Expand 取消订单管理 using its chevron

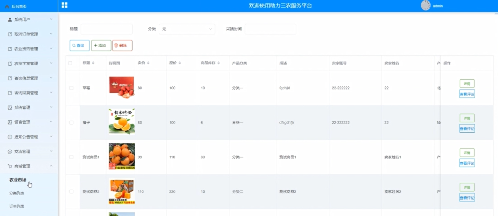(51, 34)
